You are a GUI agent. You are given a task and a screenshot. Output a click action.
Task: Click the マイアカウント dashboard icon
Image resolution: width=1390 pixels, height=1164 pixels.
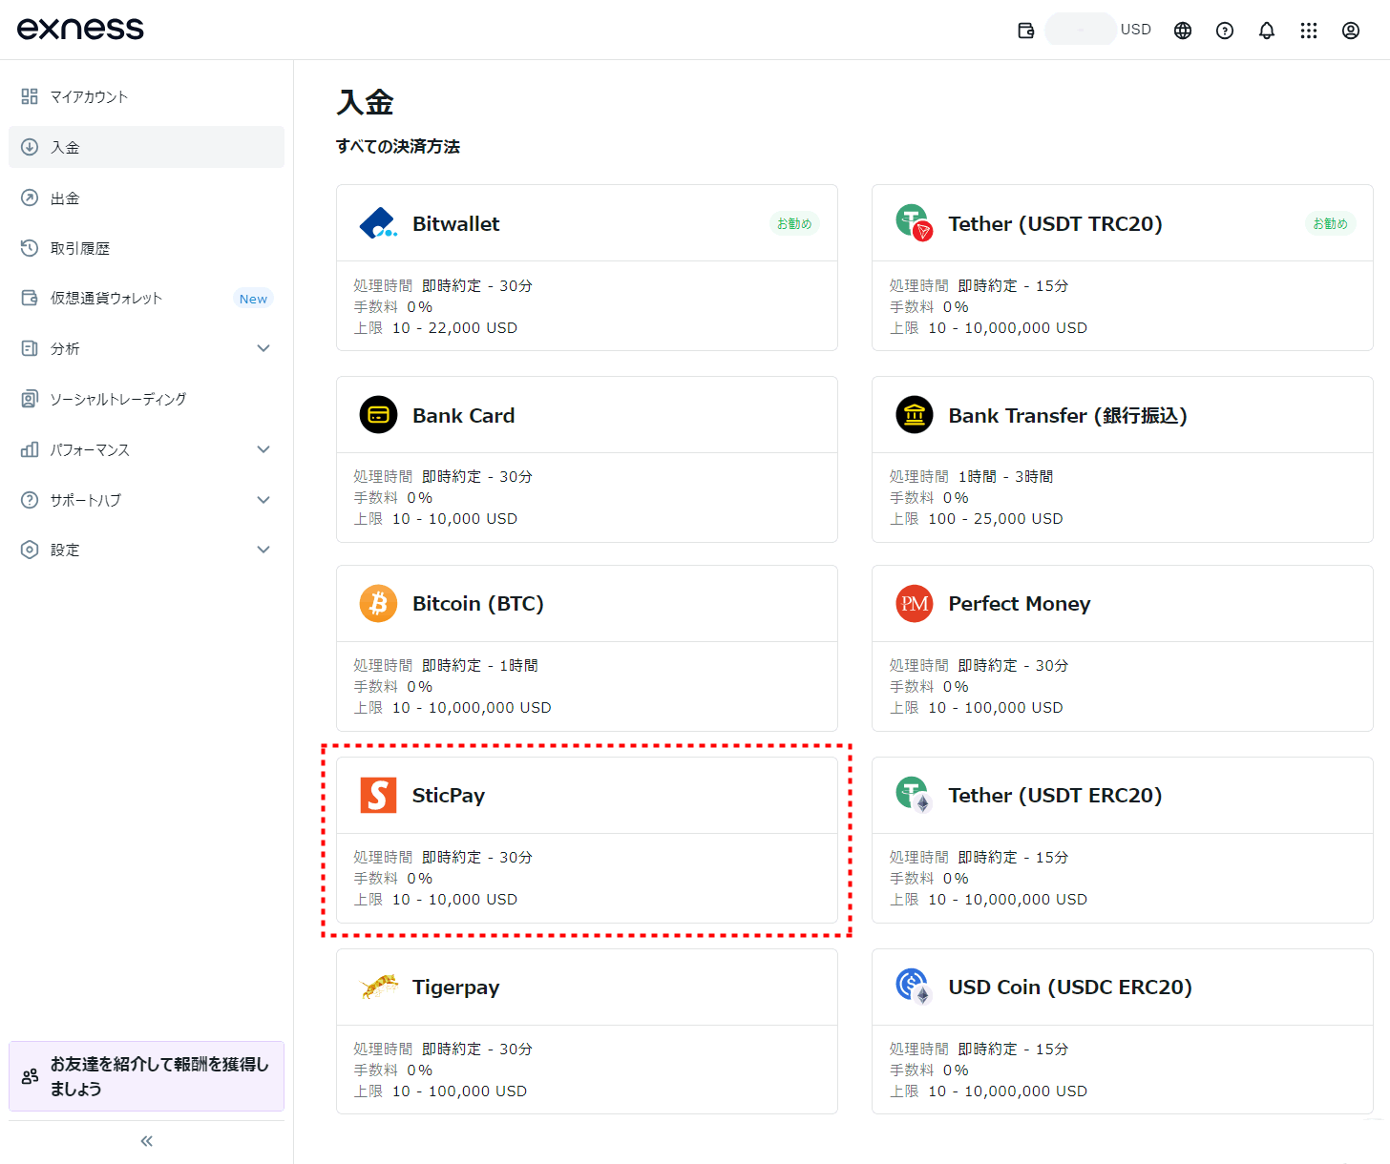coord(30,96)
